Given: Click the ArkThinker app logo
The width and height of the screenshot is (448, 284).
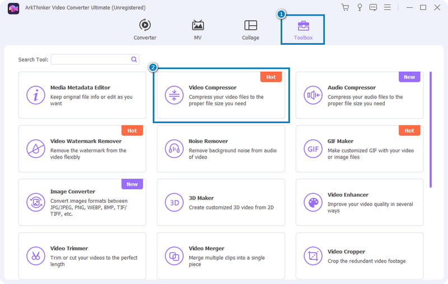Looking at the screenshot, I should 13,8.
